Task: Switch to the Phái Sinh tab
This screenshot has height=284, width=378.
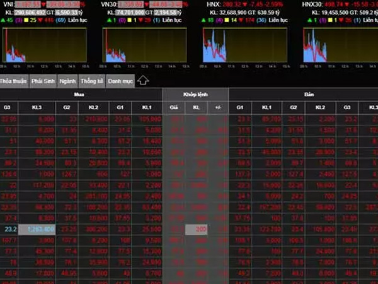Action: 43,81
